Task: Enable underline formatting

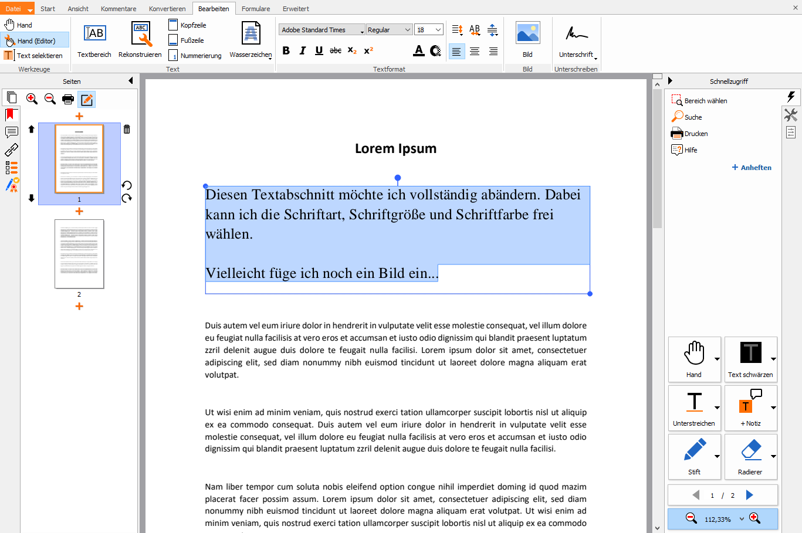Action: pos(319,51)
